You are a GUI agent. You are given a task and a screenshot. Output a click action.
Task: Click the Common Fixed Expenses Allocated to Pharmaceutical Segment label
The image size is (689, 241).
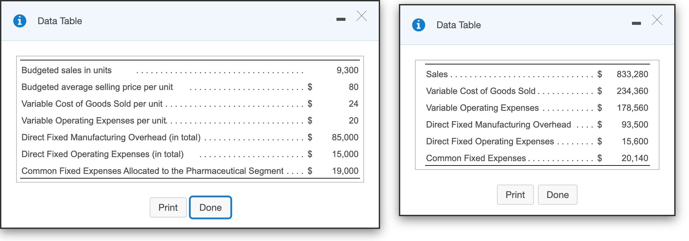coord(152,171)
